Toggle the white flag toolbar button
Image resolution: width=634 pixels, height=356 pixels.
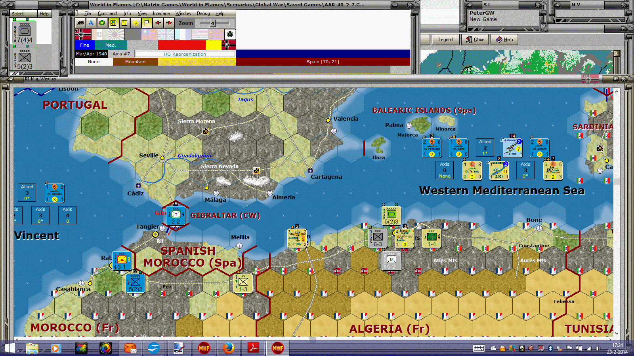[147, 23]
